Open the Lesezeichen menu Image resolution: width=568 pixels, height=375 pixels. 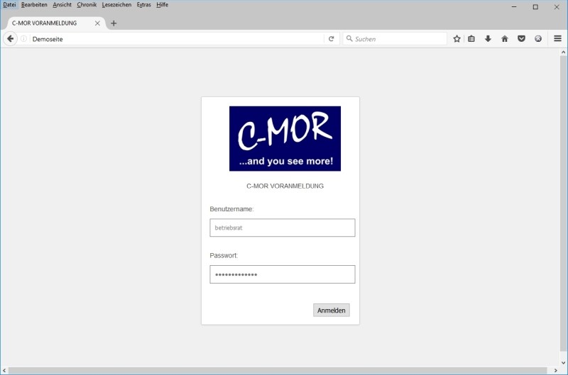pyautogui.click(x=116, y=5)
